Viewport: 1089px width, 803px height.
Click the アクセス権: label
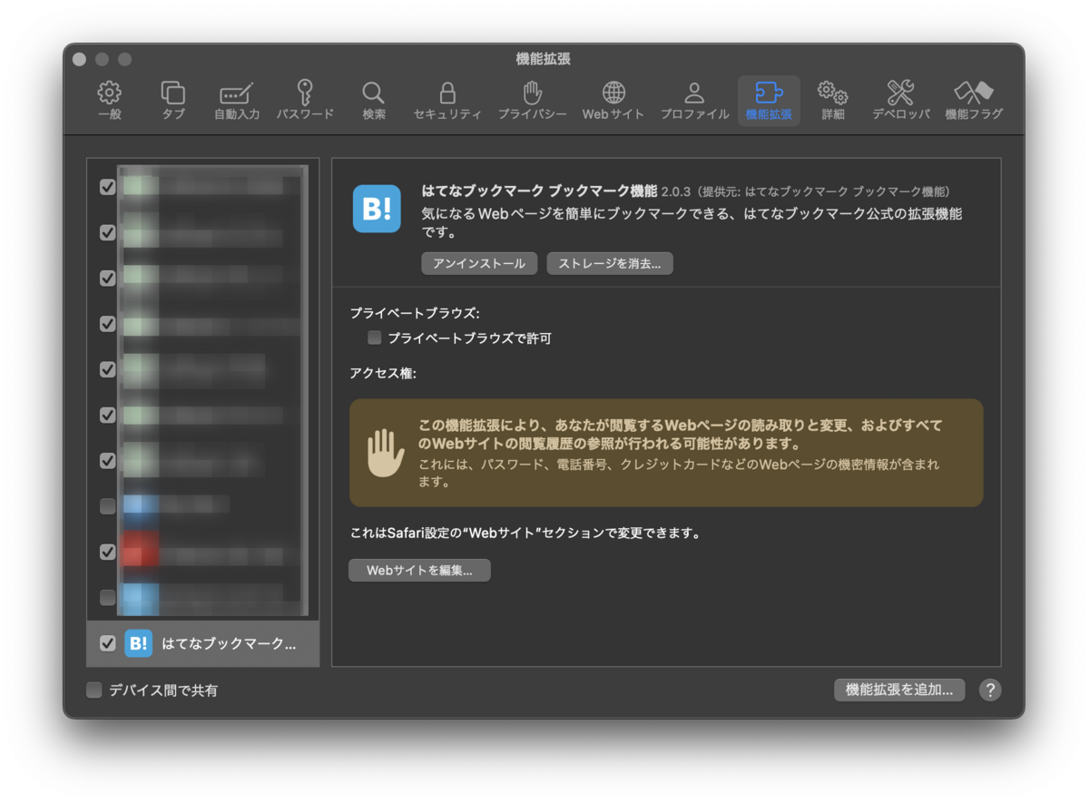coord(383,373)
